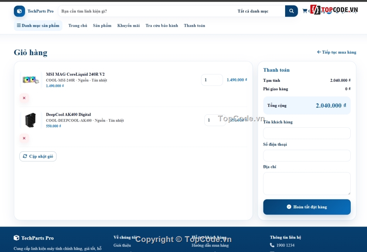Select the Tạm tính value 2.040.000 đ

[340, 80]
